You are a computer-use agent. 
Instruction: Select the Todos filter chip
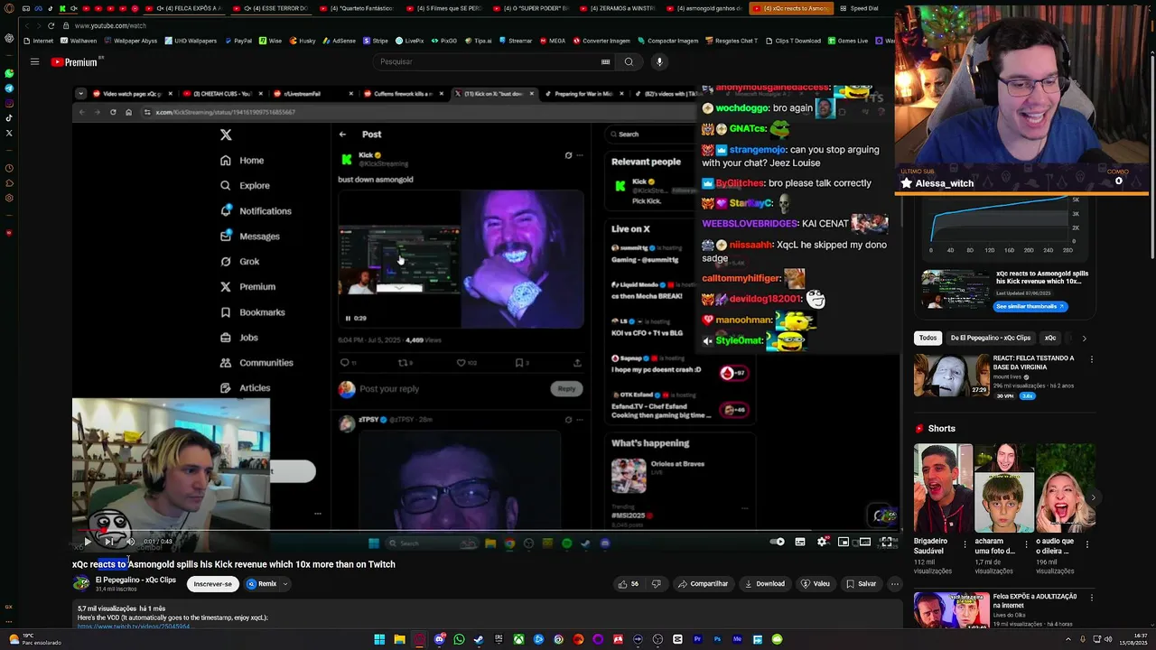pyautogui.click(x=928, y=338)
